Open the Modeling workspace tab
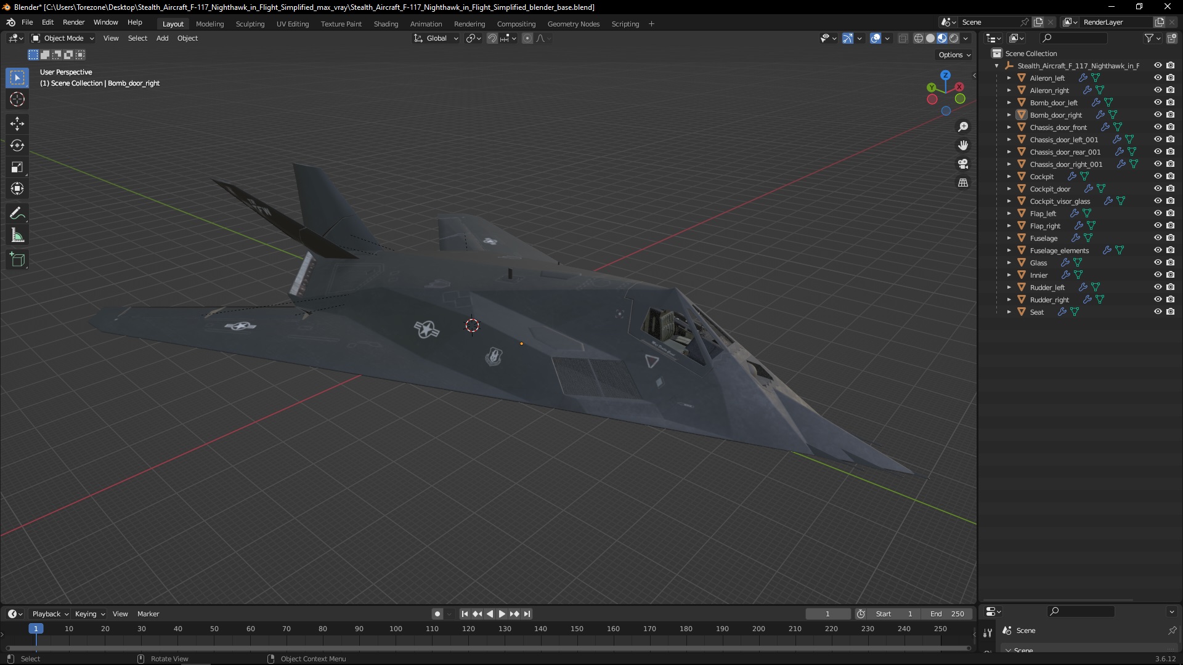 click(x=209, y=23)
